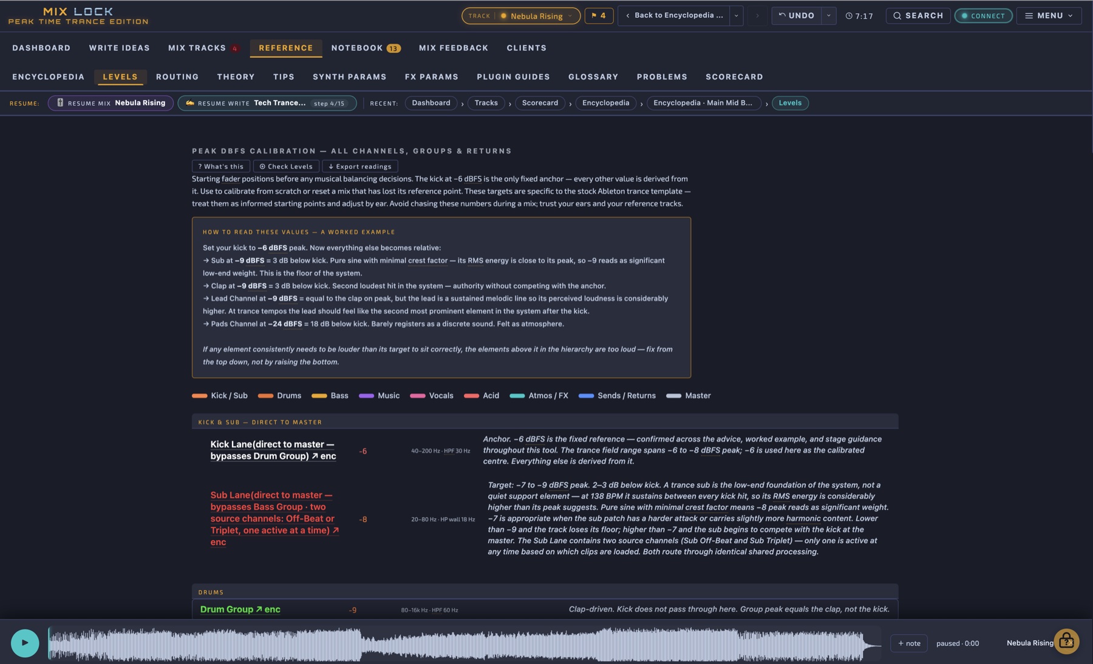Click Encyclopedia · Main Mid B... breadcrumb chip
Viewport: 1093px width, 664px height.
(x=703, y=103)
